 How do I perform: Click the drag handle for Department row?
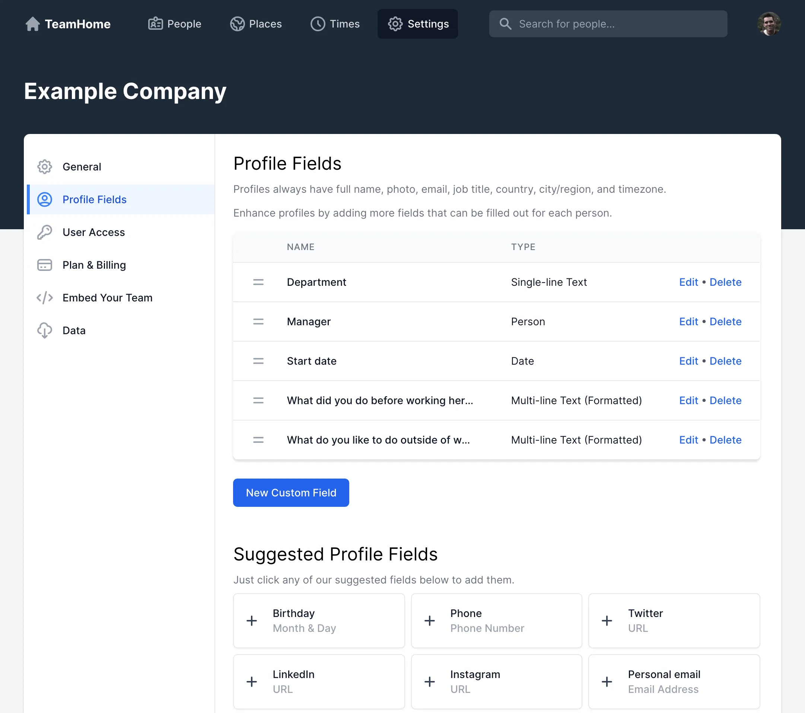point(258,282)
